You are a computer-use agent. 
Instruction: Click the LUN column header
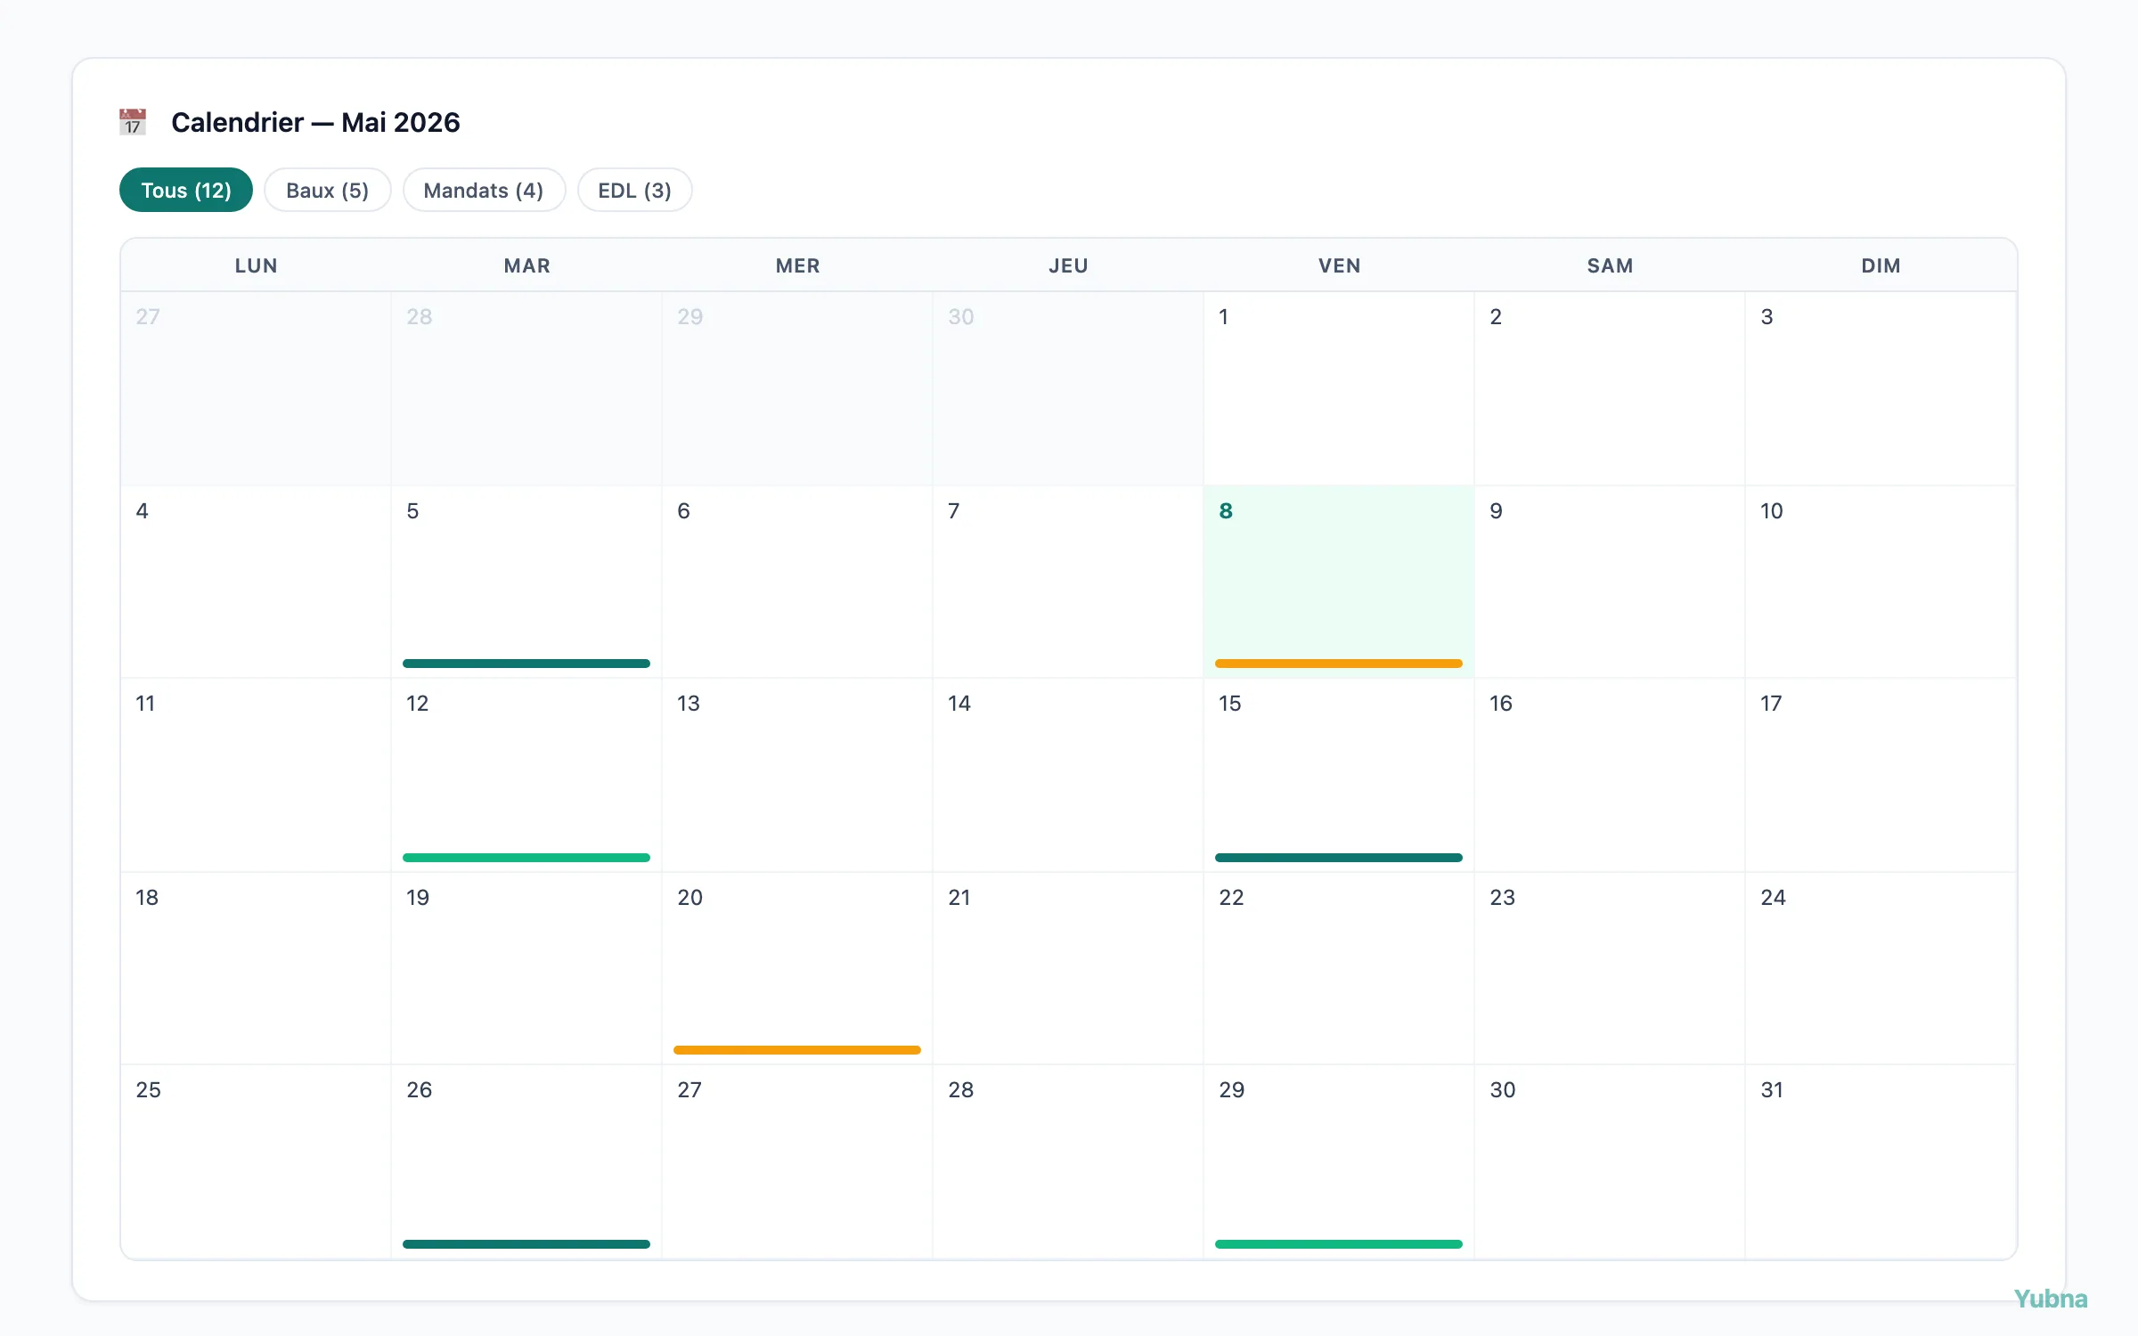[x=256, y=265]
